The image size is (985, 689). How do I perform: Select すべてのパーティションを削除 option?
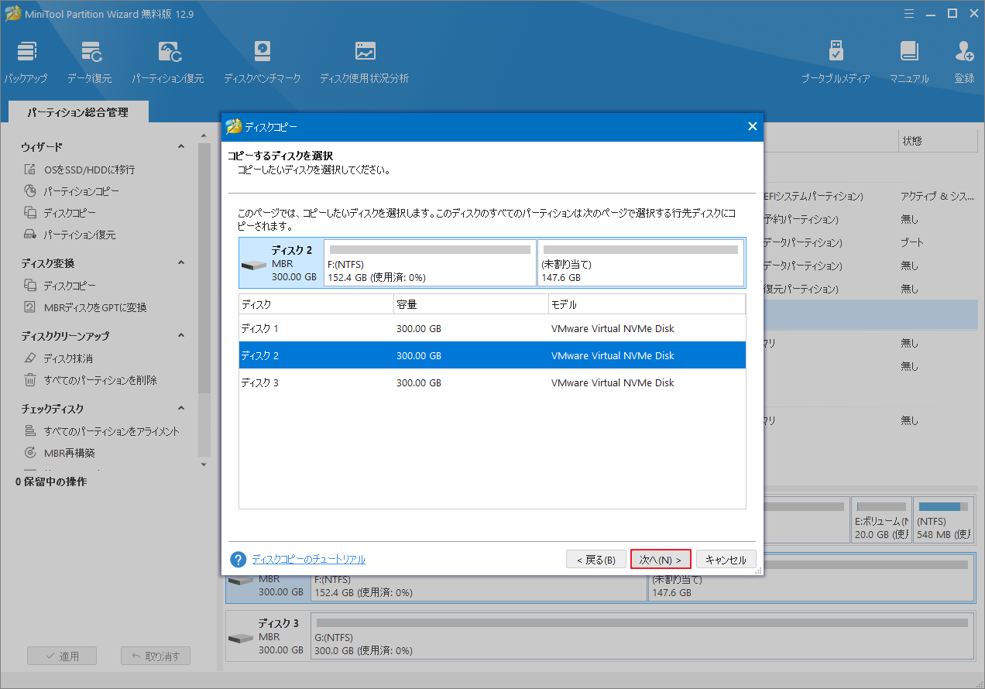[x=91, y=380]
